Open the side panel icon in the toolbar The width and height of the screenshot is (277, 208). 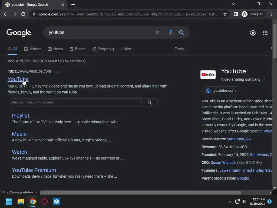coord(236,14)
